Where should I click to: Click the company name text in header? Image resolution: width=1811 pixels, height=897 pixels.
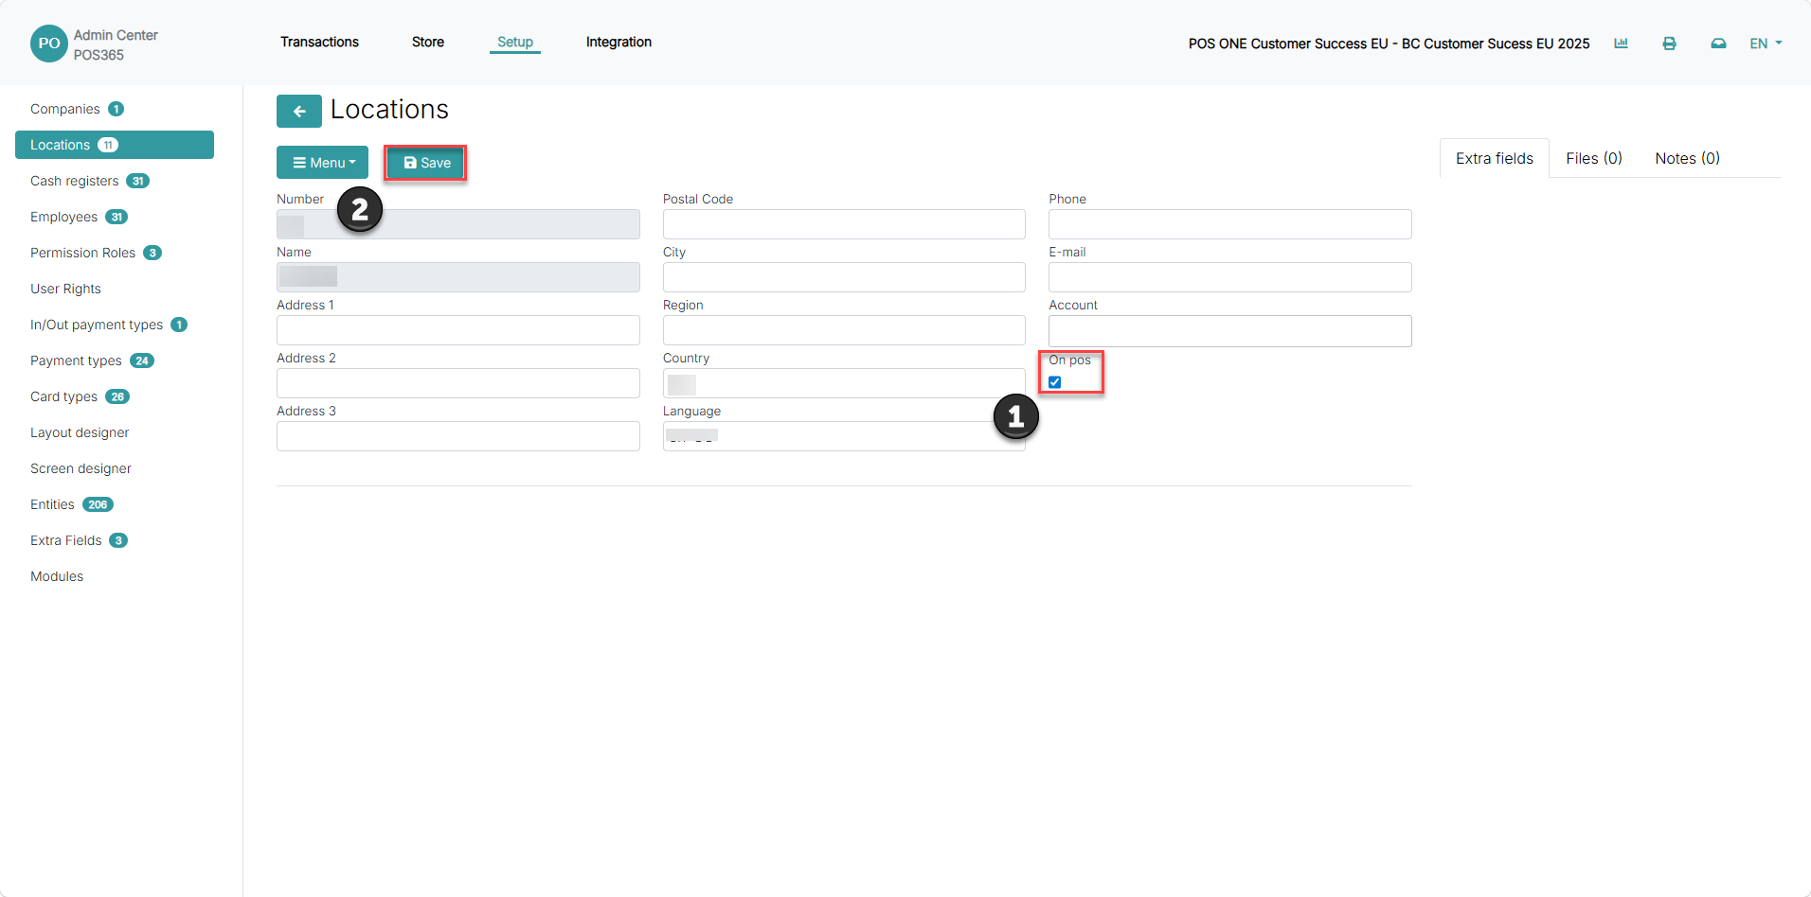1389,44
